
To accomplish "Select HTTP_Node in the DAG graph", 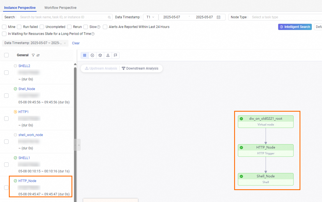I will click(x=266, y=150).
